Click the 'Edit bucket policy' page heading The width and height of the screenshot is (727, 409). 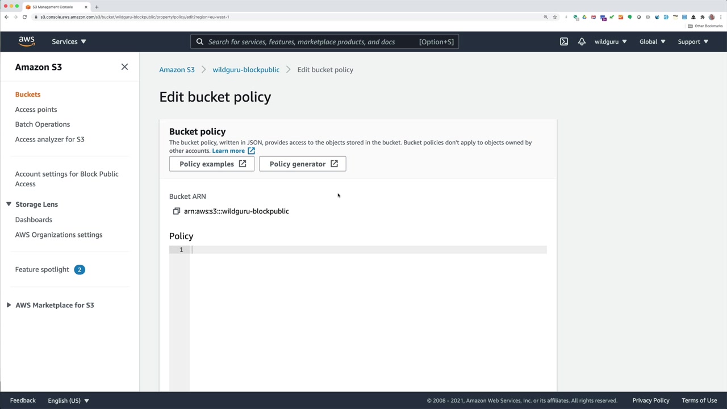point(215,97)
